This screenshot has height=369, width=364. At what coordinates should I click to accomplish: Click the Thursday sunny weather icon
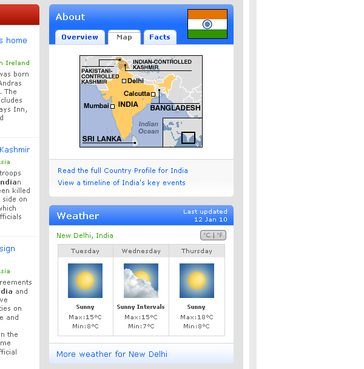[197, 280]
